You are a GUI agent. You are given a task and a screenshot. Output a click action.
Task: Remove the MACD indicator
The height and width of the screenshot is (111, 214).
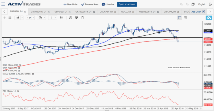point(33,74)
